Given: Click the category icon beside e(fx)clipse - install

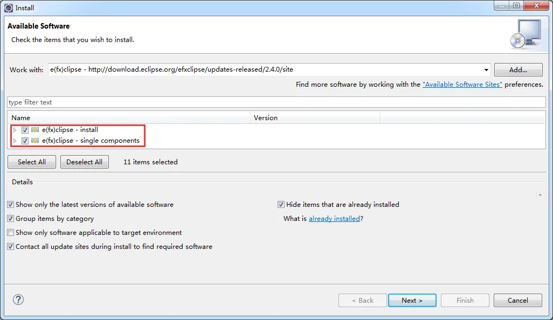Looking at the screenshot, I should [x=35, y=130].
